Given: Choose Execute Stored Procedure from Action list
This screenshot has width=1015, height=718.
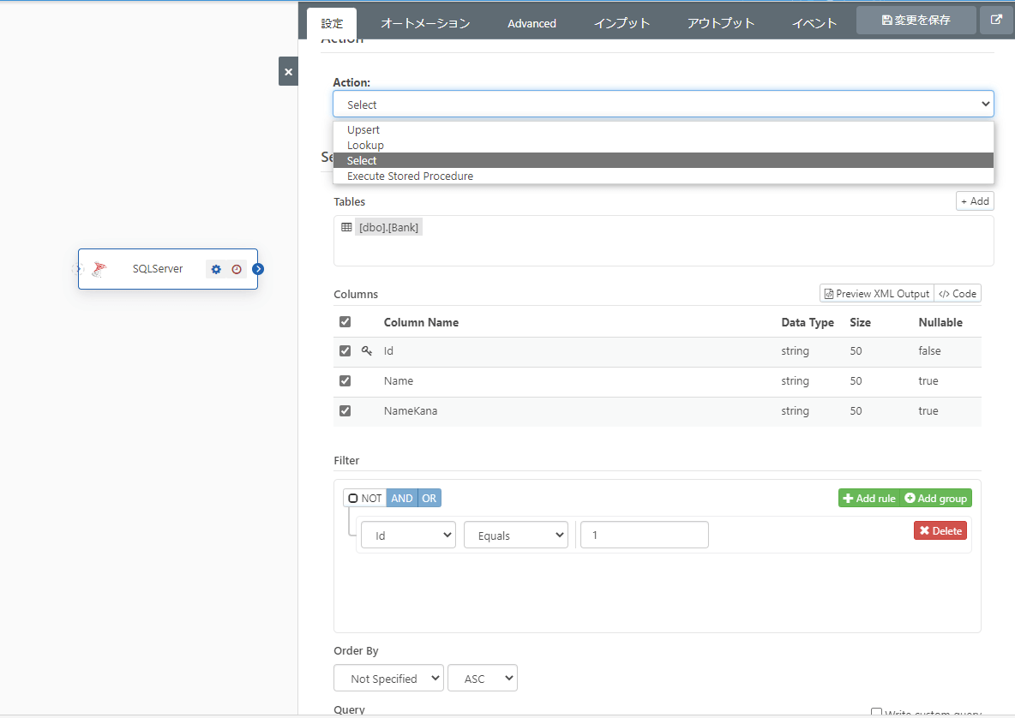Looking at the screenshot, I should [x=410, y=177].
